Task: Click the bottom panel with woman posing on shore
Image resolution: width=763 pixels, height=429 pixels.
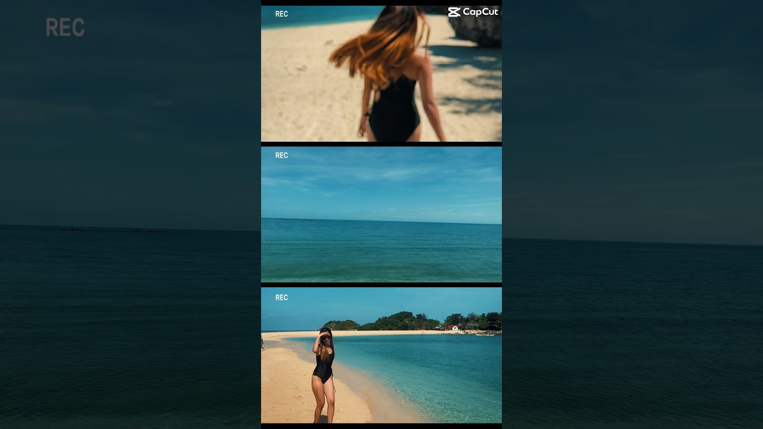Action: click(x=381, y=355)
